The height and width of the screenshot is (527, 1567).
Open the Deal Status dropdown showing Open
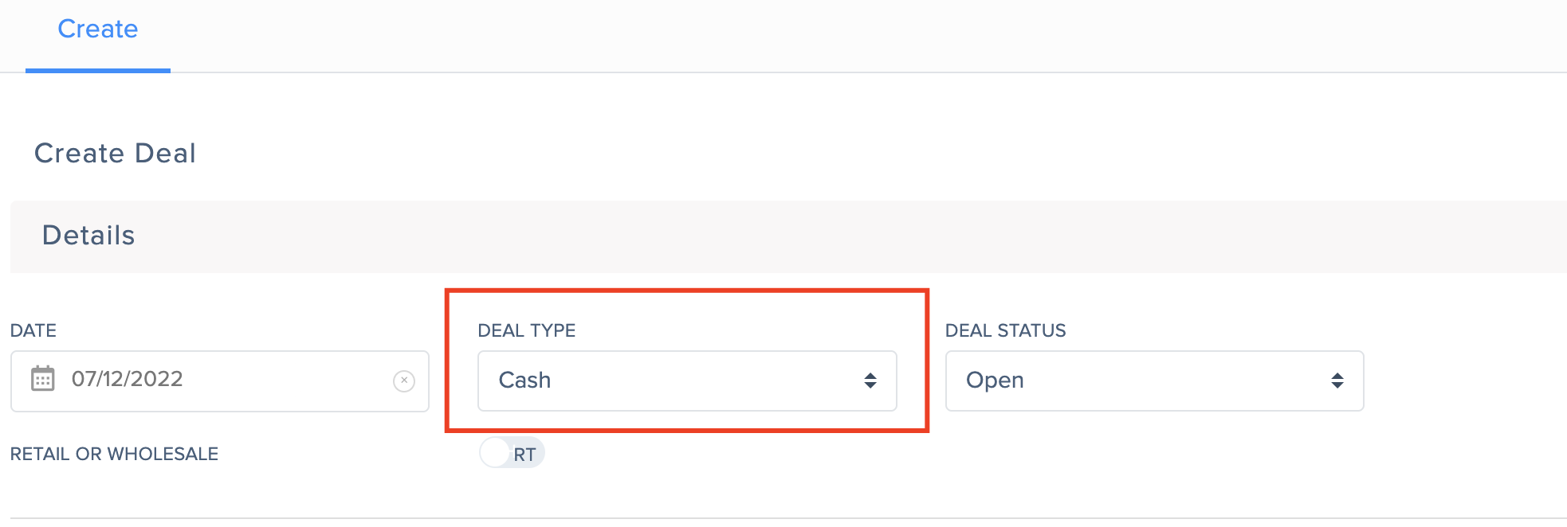(x=1154, y=381)
